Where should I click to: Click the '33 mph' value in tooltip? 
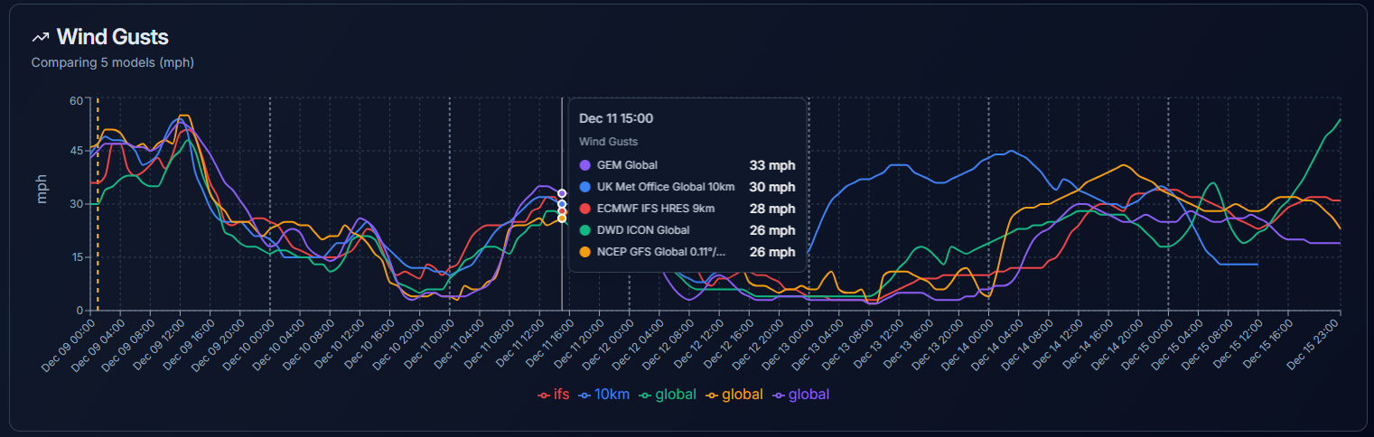pos(772,165)
